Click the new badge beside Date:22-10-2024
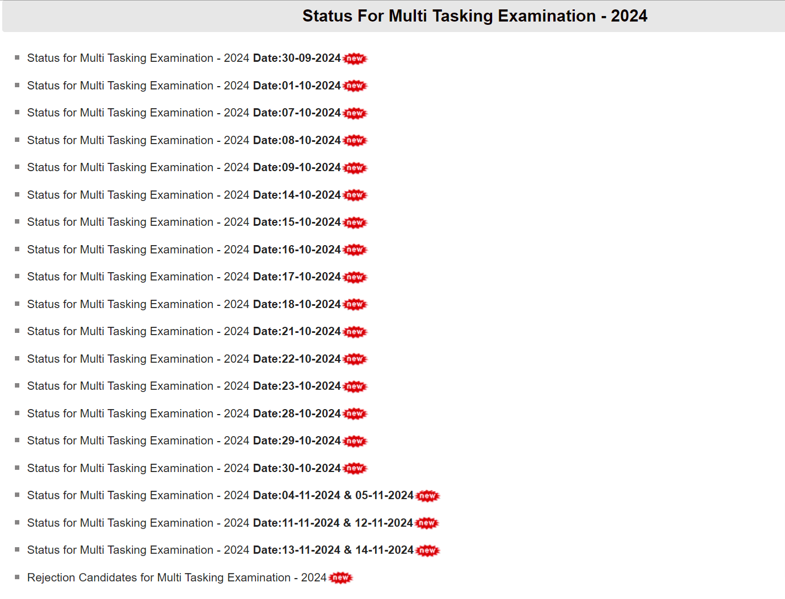This screenshot has height=599, width=785. tap(355, 359)
